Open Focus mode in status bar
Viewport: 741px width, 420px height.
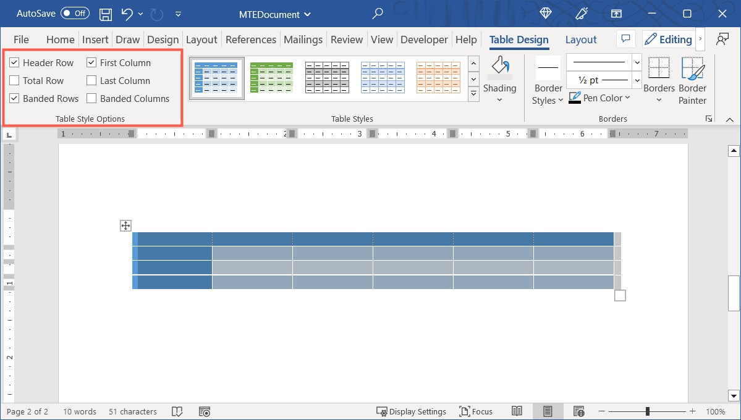[476, 411]
